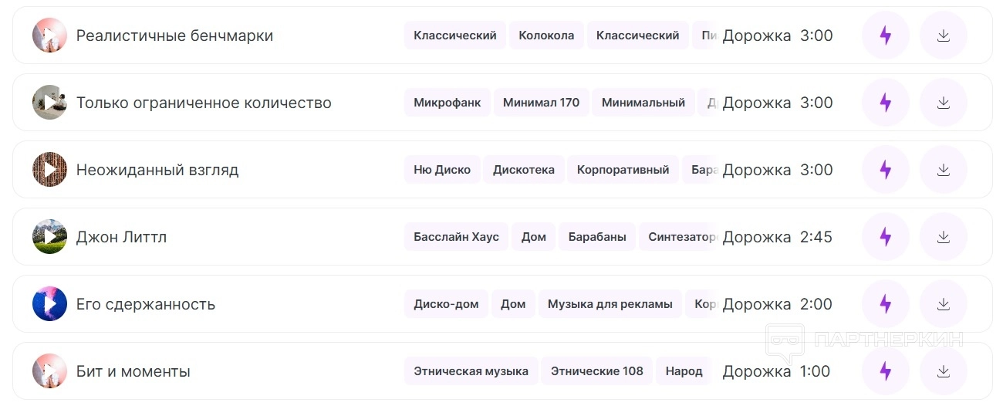The height and width of the screenshot is (406, 1003).
Task: Select the Корпоративный tag
Action: pos(623,170)
